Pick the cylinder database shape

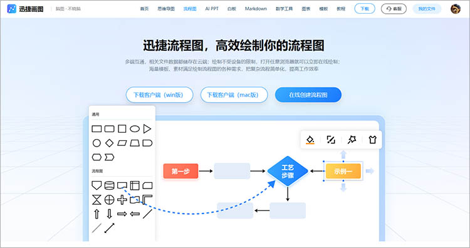pos(110,185)
